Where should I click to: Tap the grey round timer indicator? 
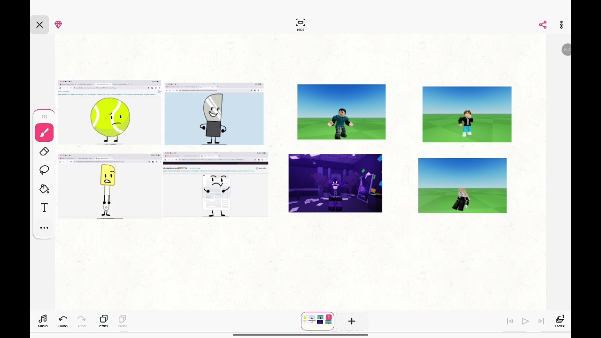pyautogui.click(x=567, y=50)
